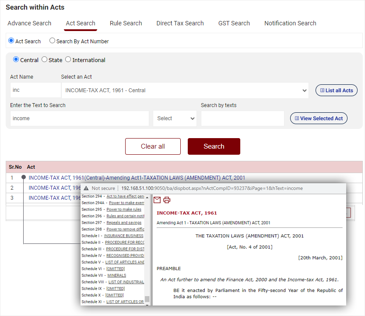Image resolution: width=365 pixels, height=316 pixels.
Task: Go to Notification Search tab
Action: (290, 23)
